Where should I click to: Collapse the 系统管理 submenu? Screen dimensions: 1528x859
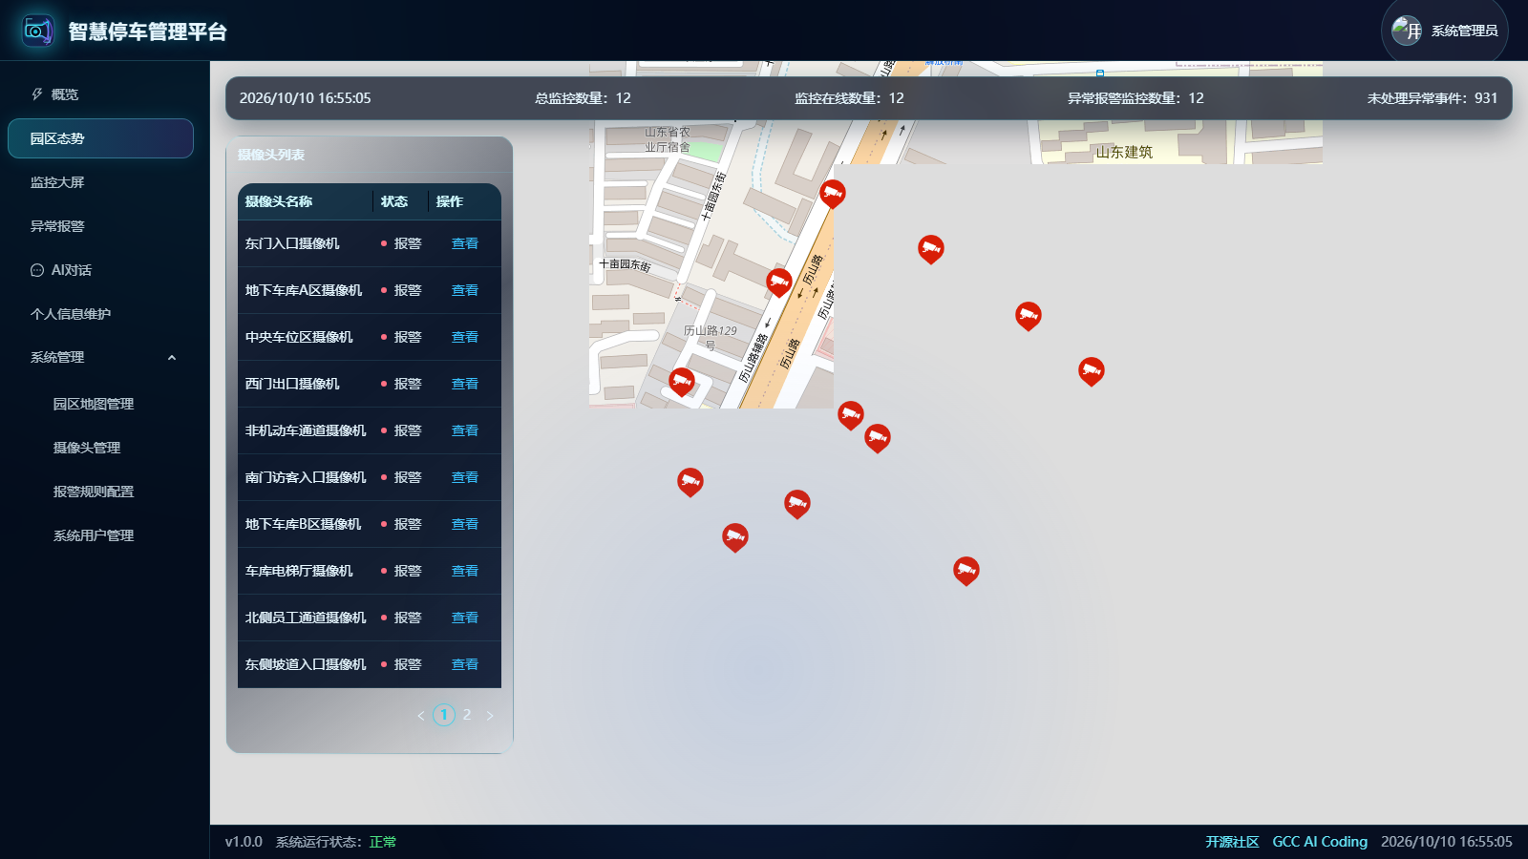tap(100, 357)
